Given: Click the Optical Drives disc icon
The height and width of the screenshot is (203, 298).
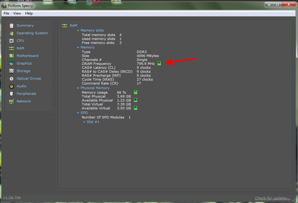Looking at the screenshot, I should (12, 78).
